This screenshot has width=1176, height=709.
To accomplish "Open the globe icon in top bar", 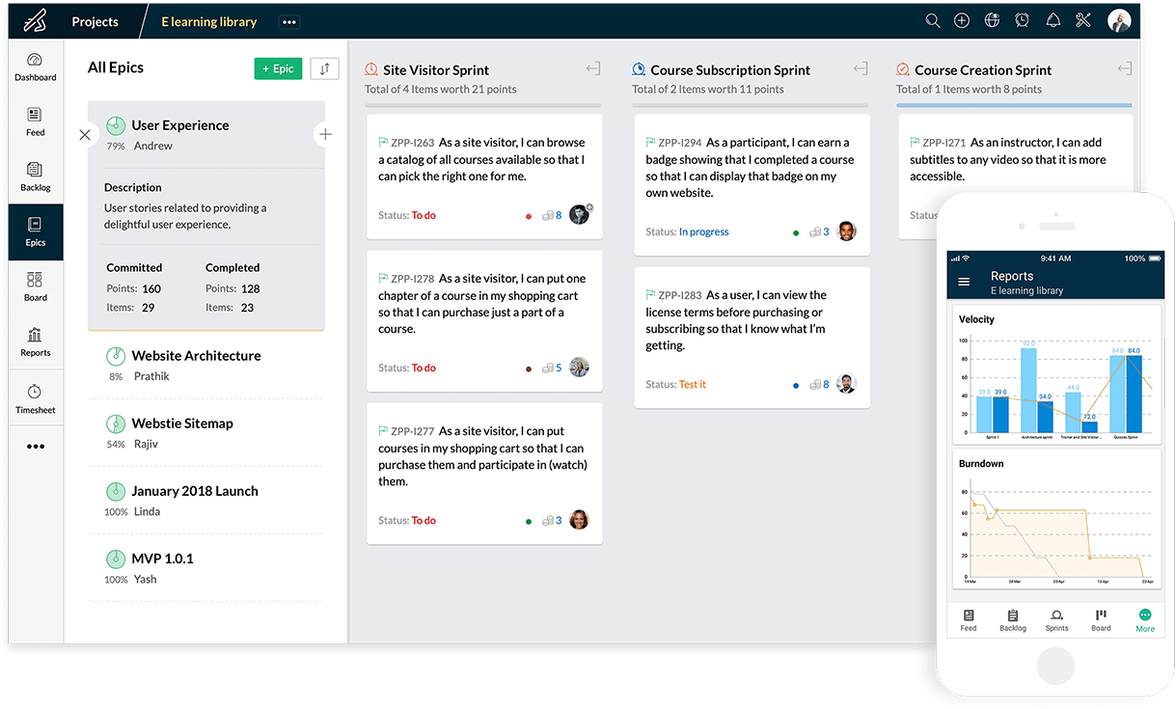I will click(x=992, y=20).
